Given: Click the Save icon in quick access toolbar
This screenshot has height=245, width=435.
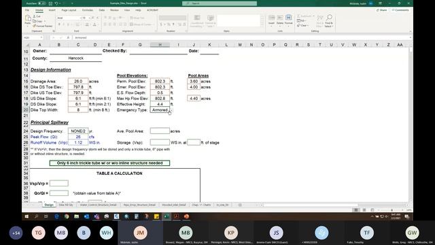Looking at the screenshot, I should [50, 3].
